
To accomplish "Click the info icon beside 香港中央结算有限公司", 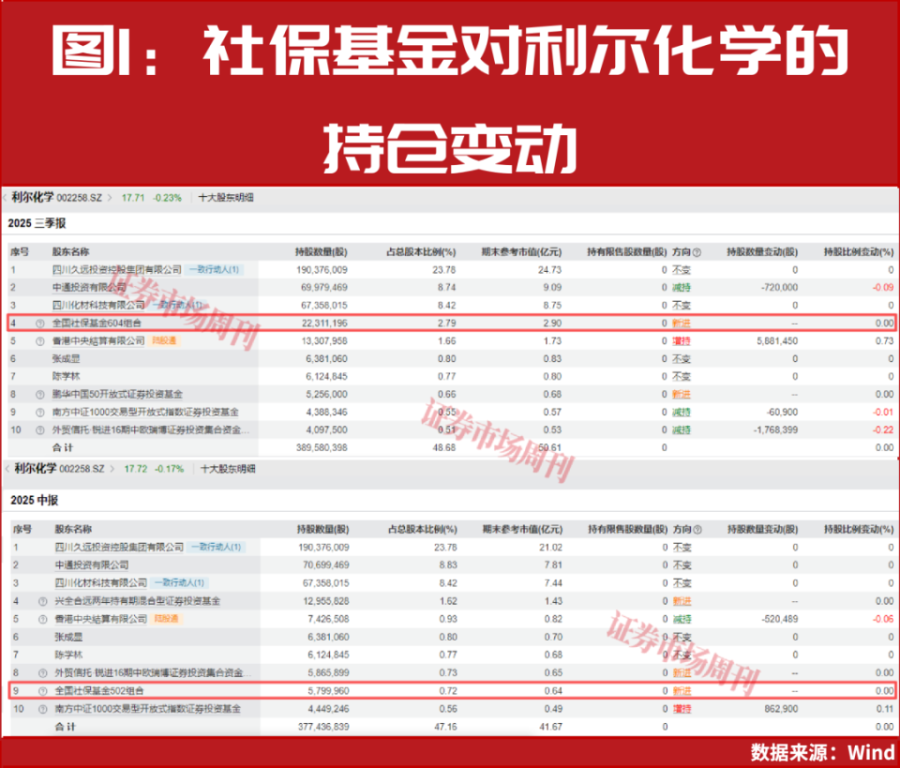I will pyautogui.click(x=39, y=341).
